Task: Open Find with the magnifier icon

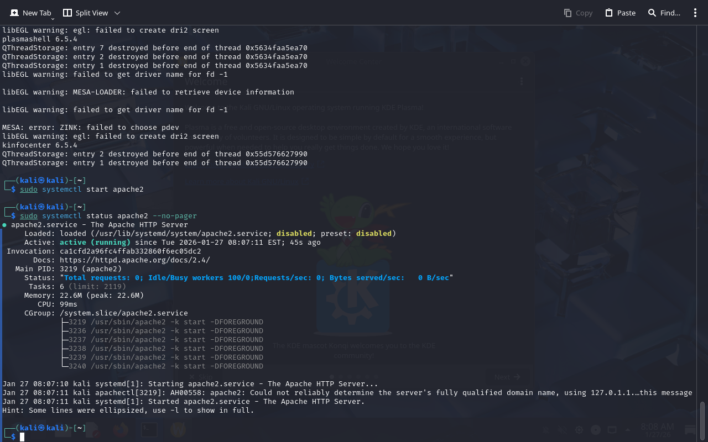Action: coord(652,13)
